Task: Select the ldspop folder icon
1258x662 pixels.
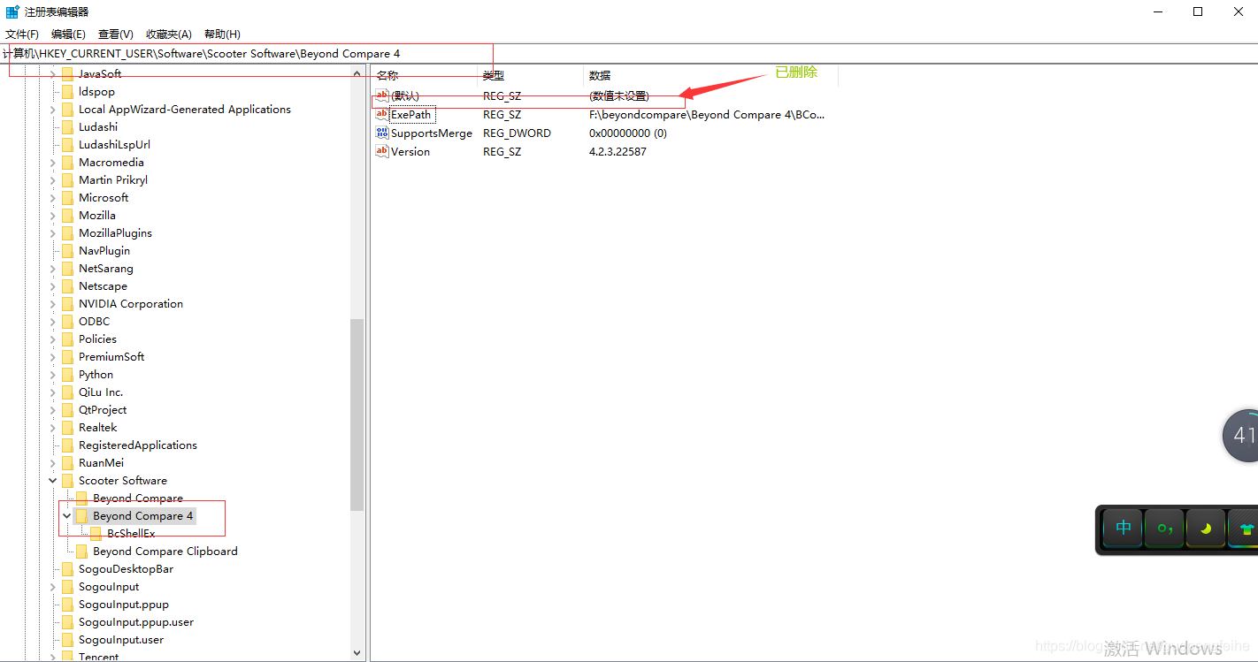Action: point(68,92)
